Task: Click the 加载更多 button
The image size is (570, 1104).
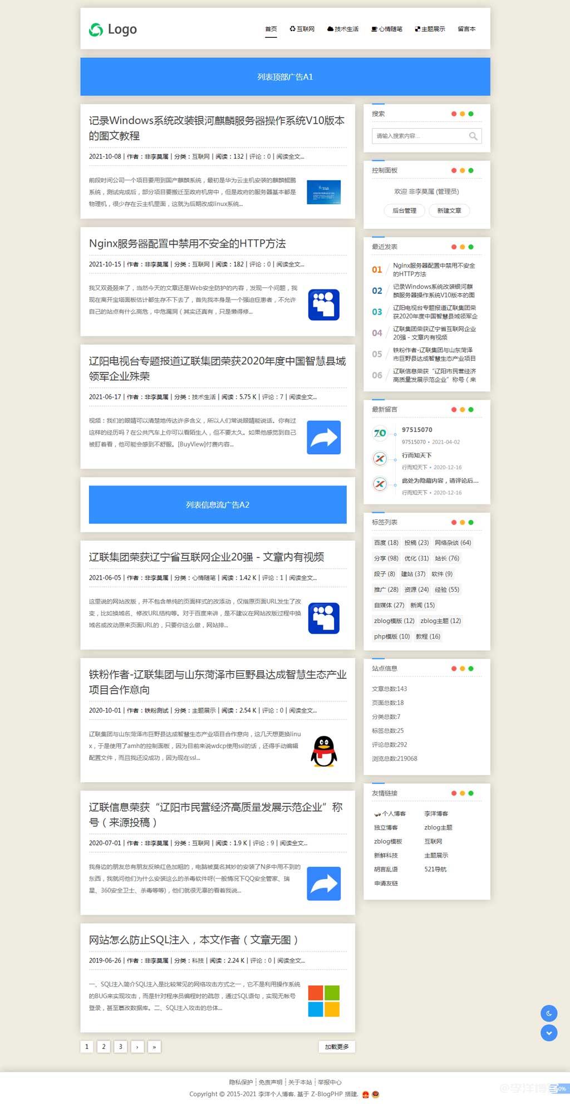Action: click(x=337, y=1047)
